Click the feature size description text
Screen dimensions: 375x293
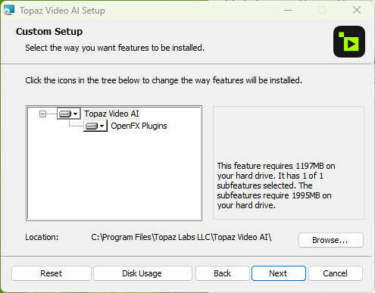tap(276, 185)
